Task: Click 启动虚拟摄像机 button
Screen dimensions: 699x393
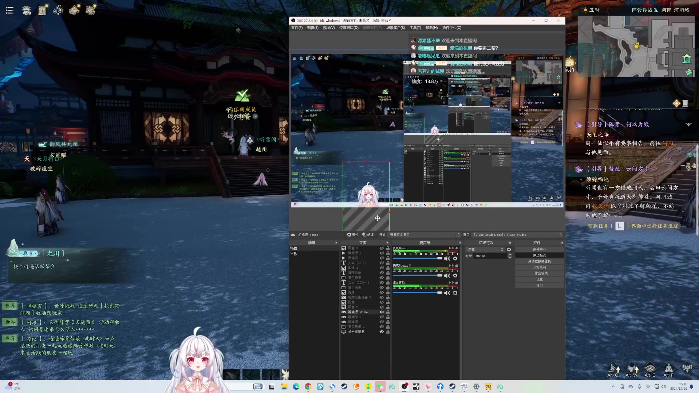Action: coord(539,261)
